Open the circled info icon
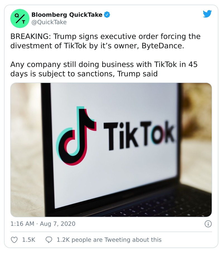Image resolution: width=223 pixels, height=254 pixels. click(208, 224)
